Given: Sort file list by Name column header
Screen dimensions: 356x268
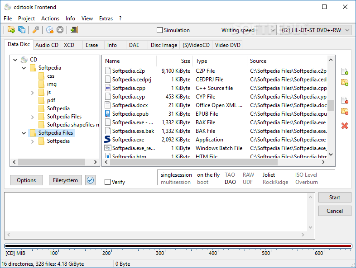Looking at the screenshot, I should [130, 61].
